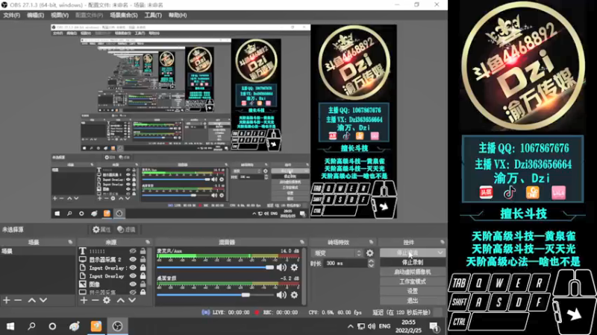
Task: Open the 编辑(E) menu
Action: click(35, 15)
